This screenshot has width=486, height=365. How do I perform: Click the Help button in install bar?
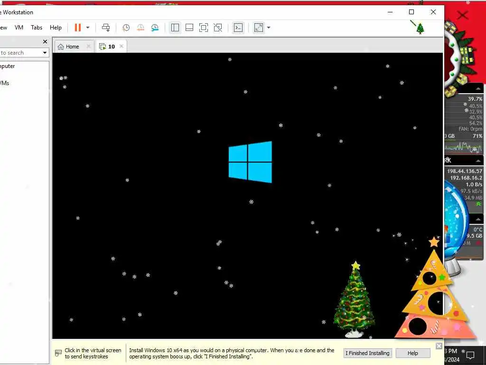click(x=412, y=353)
